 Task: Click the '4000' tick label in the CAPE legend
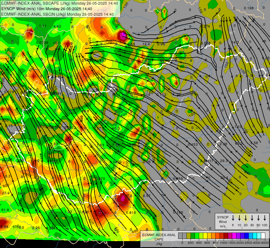[257, 243]
